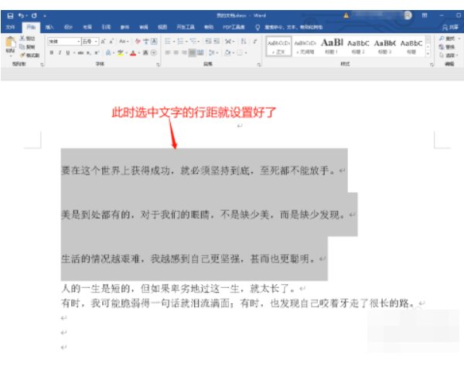
Task: Click the character border A icon
Action: pyautogui.click(x=154, y=42)
